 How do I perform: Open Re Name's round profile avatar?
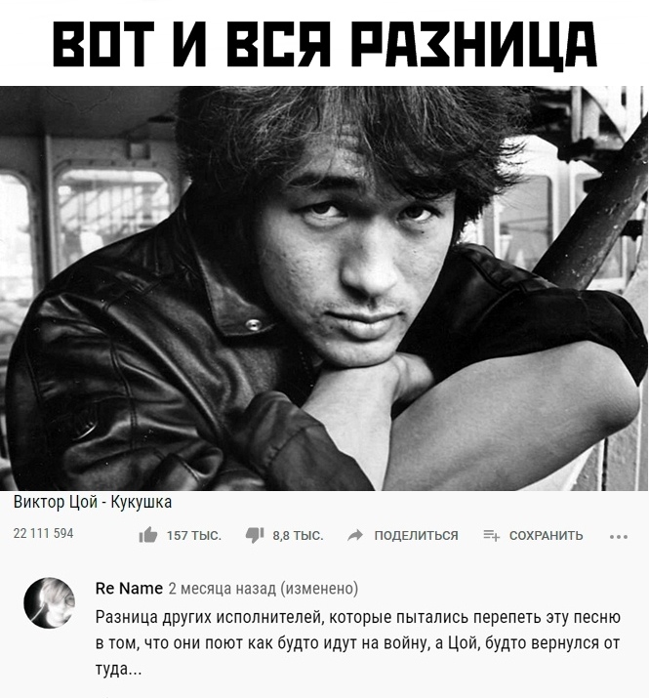(x=49, y=602)
